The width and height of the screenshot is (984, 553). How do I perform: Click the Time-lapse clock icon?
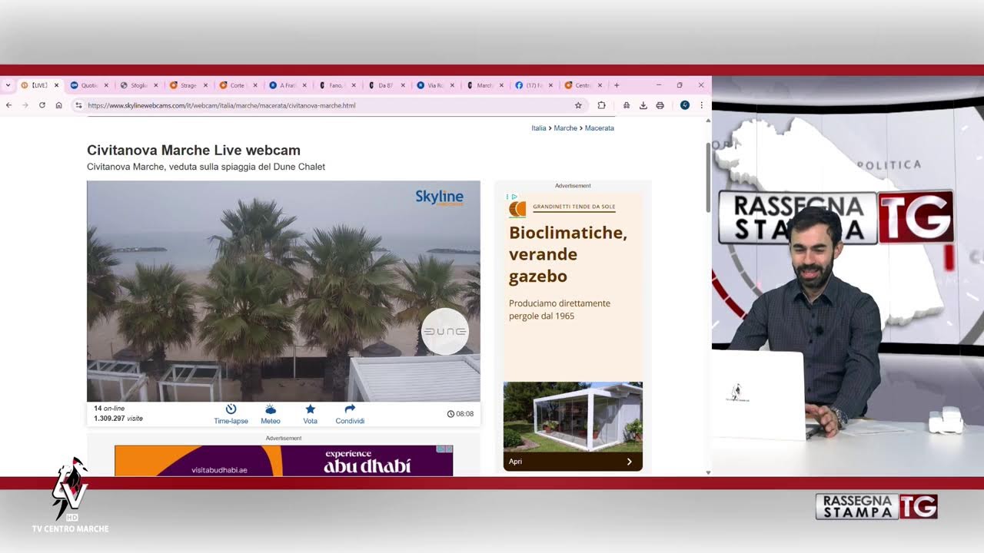231,409
